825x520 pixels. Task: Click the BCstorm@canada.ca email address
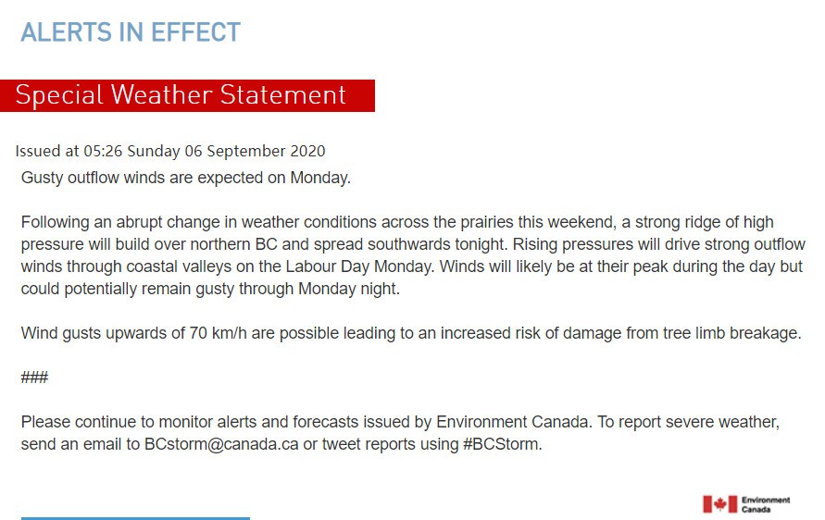[x=221, y=444]
